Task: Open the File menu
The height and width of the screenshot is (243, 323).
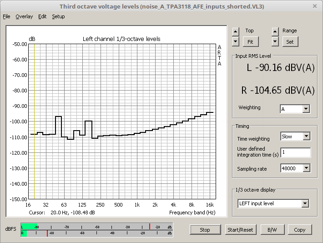Action: (x=6, y=16)
